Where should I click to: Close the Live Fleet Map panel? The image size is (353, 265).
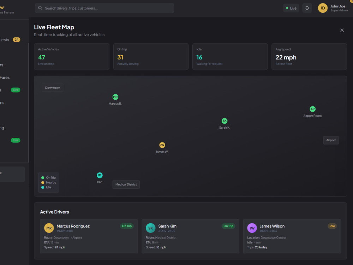click(342, 30)
